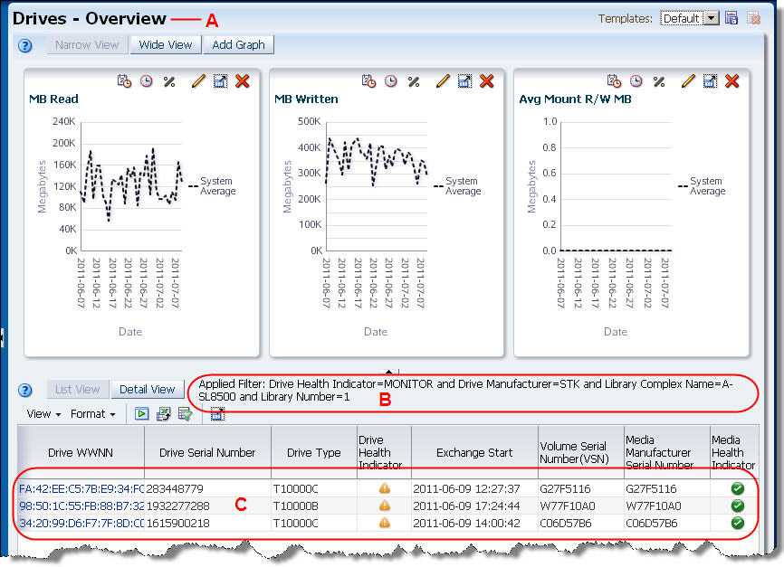Click the percent icon on MB Written graph

click(414, 81)
